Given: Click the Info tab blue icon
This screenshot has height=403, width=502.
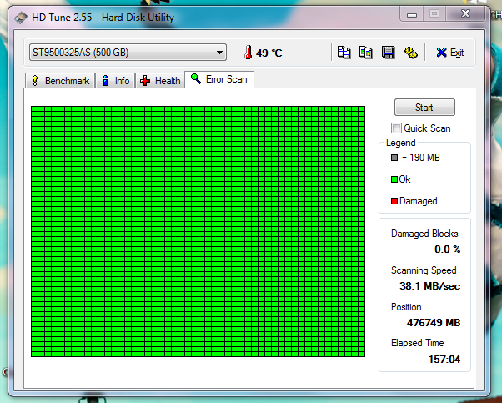Looking at the screenshot, I should [105, 81].
